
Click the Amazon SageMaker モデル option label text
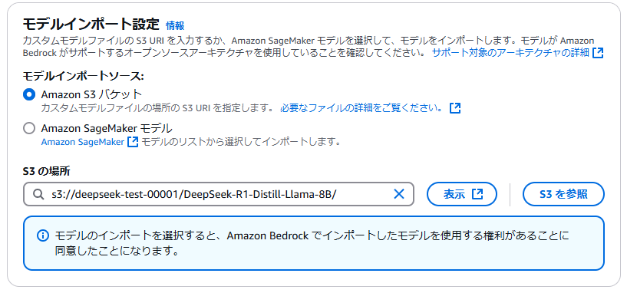click(x=107, y=128)
